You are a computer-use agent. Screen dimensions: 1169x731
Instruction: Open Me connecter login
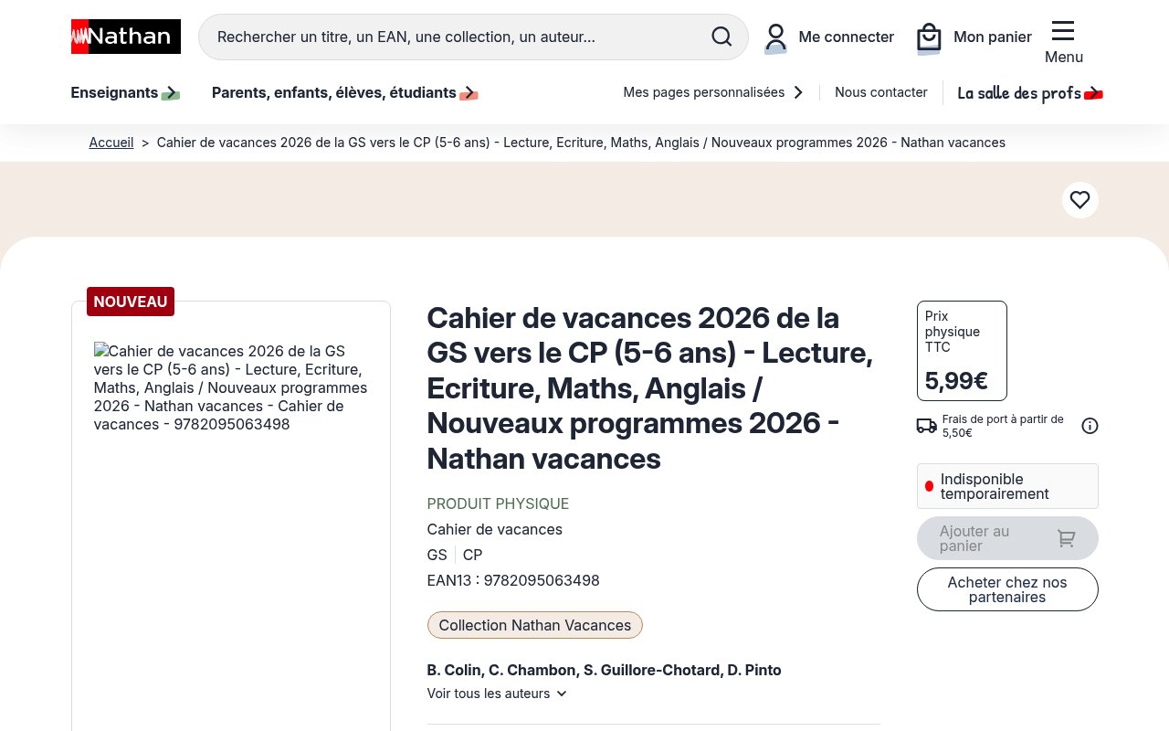[x=829, y=37]
